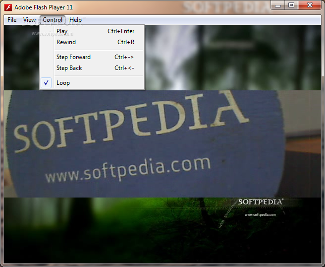Click the Softpedia sign in the Flash movie
This screenshot has width=325, height=267.
[145, 143]
